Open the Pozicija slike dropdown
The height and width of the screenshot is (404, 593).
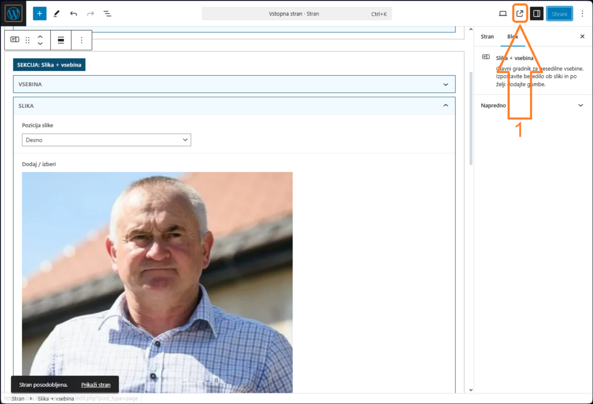point(107,140)
